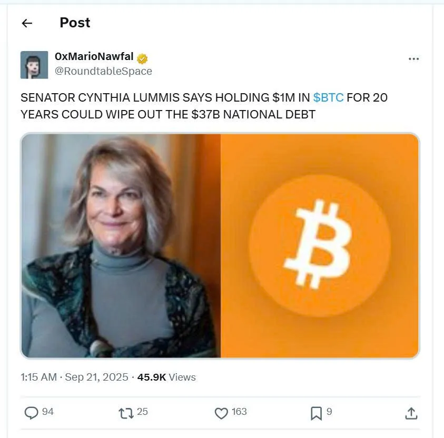Share post via upload arrow icon
444x438 pixels.
pos(411,413)
